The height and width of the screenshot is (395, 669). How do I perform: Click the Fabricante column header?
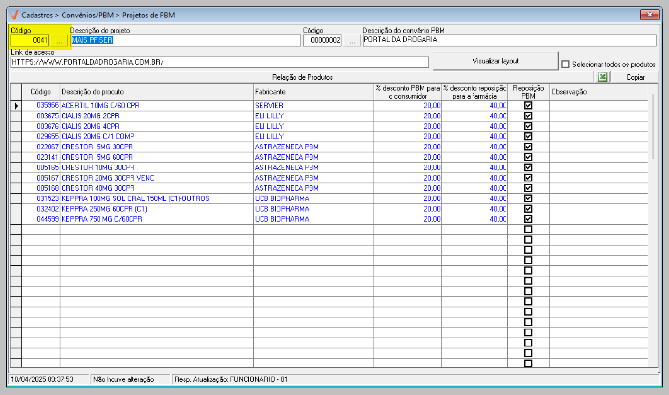coord(313,92)
